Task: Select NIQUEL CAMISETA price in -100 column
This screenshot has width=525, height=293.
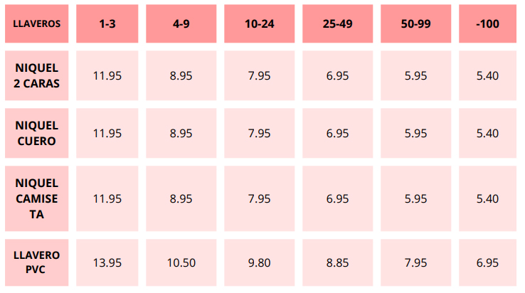Action: point(487,198)
